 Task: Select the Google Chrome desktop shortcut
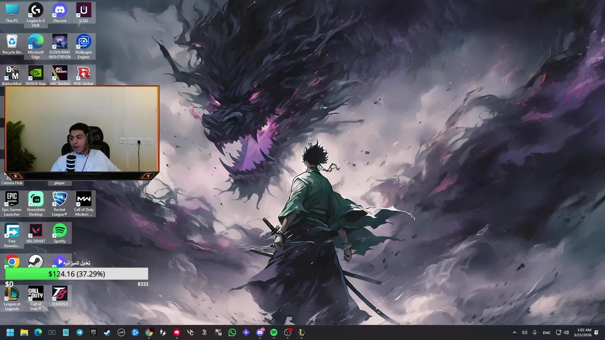point(12,262)
